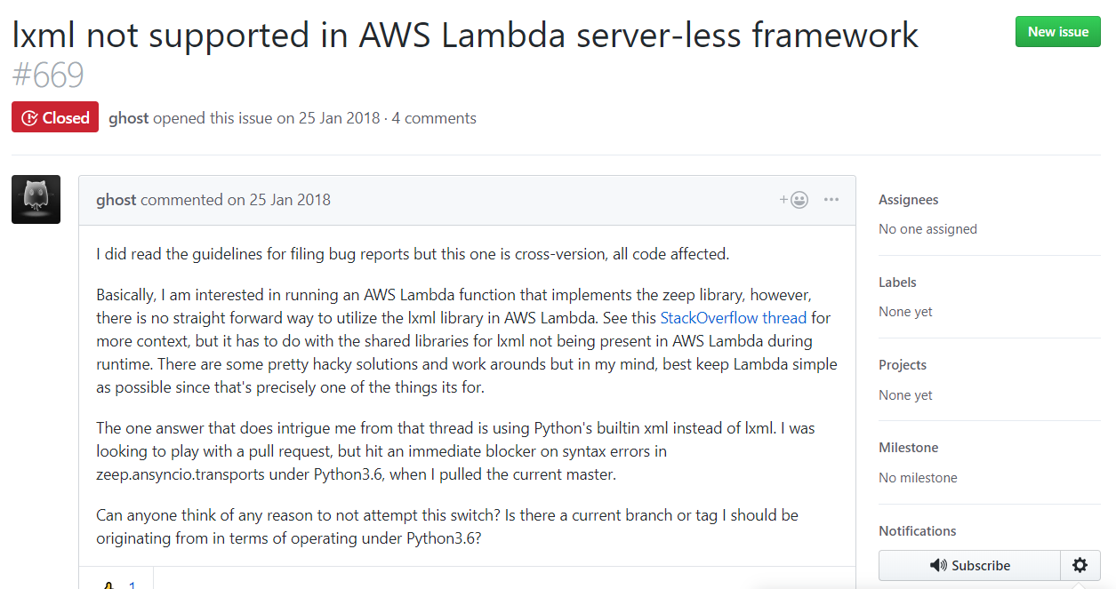Expand the Milestone sidebar section
The height and width of the screenshot is (589, 1116).
point(909,448)
